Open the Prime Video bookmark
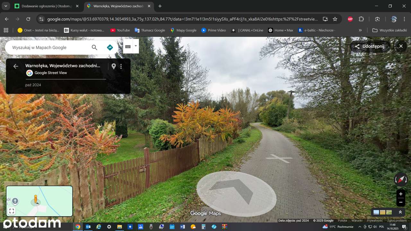Image resolution: width=411 pixels, height=231 pixels. coord(214,30)
